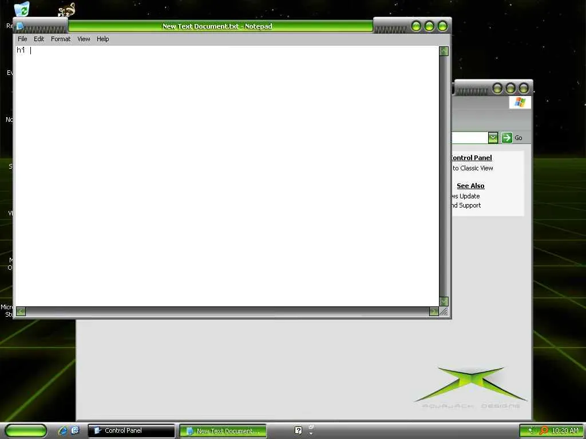The width and height of the screenshot is (586, 439).
Task: Click the See Also heading
Action: 470,186
